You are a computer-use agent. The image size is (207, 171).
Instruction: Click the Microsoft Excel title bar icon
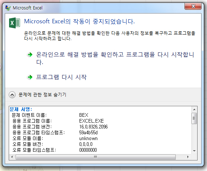pos(8,8)
